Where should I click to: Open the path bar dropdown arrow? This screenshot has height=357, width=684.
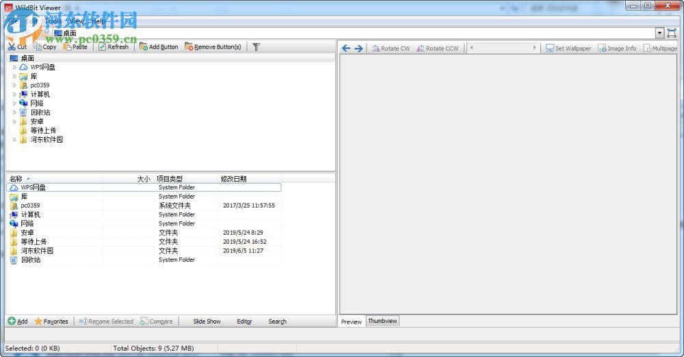click(659, 33)
